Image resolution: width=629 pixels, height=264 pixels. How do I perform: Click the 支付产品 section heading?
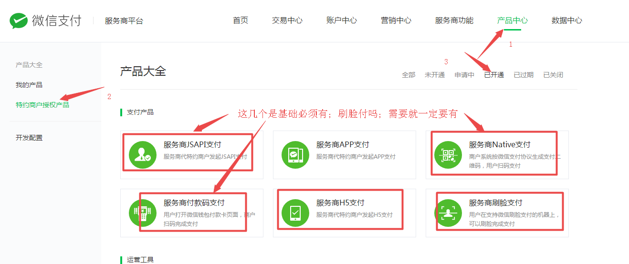[140, 112]
